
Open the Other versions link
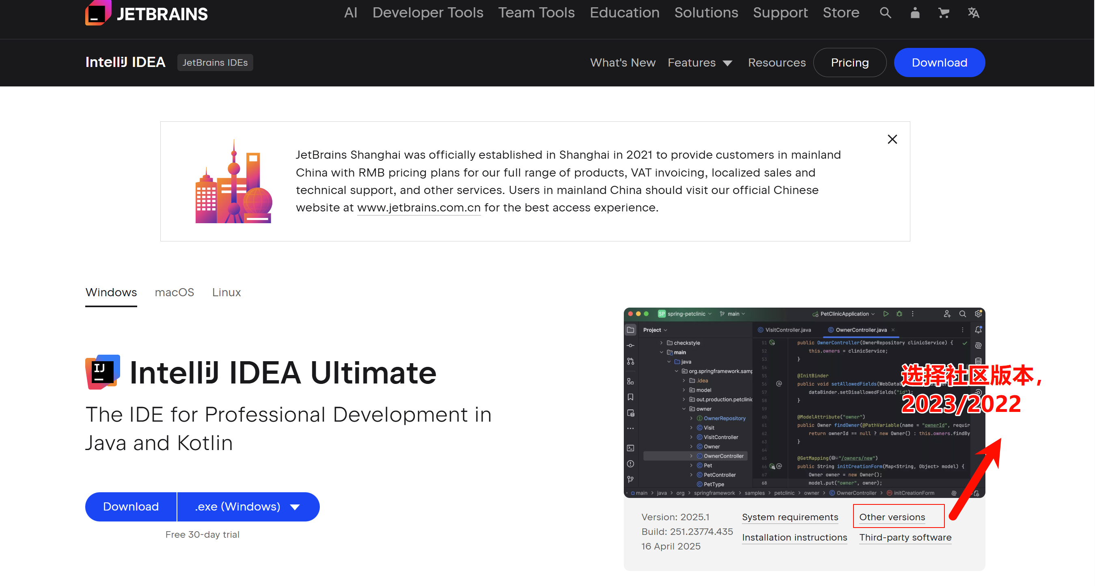point(892,517)
